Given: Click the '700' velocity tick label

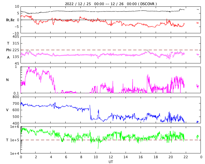Looking at the screenshot, I should 16,103.
